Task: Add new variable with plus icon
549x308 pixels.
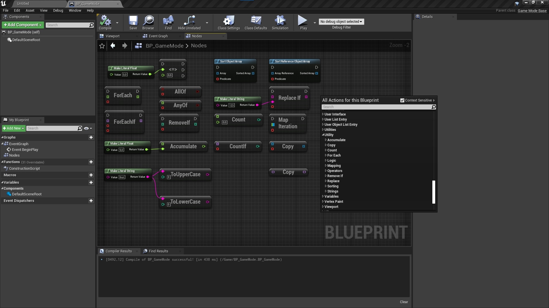Action: tap(91, 183)
